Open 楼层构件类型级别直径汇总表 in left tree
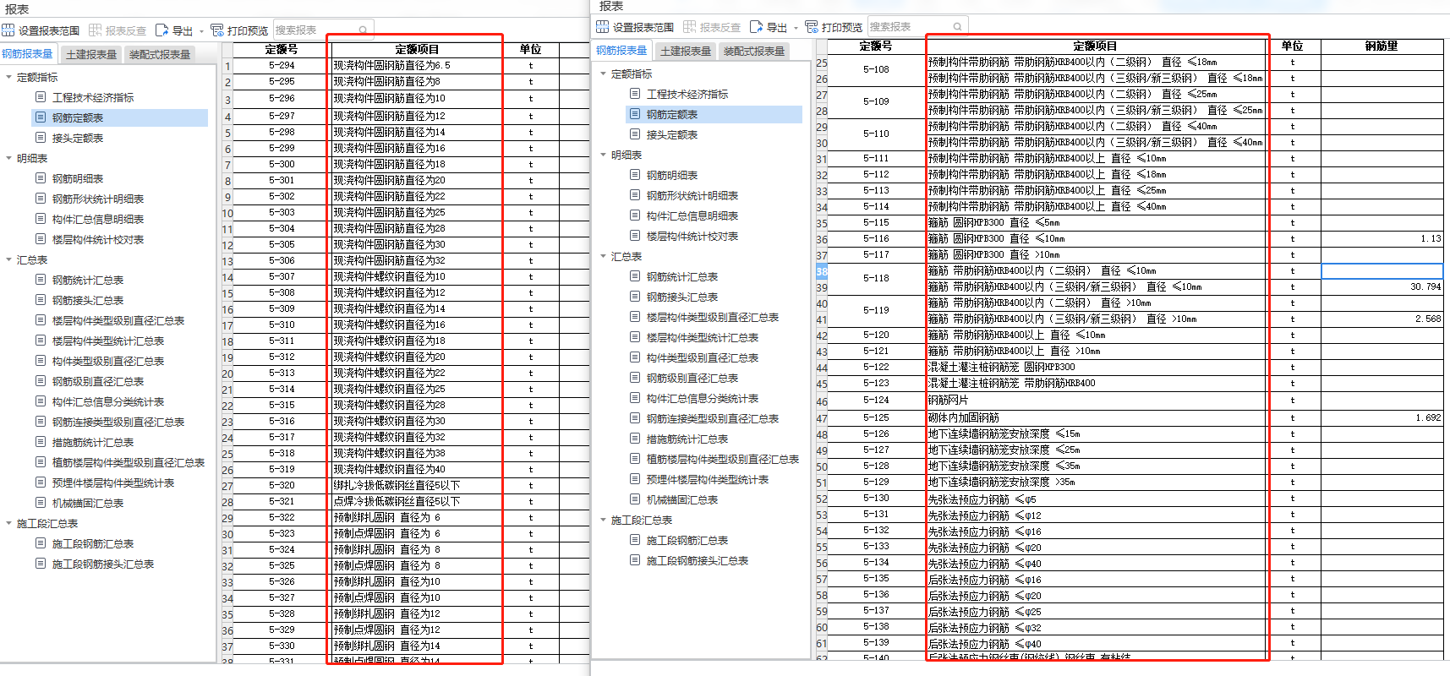 [x=118, y=320]
